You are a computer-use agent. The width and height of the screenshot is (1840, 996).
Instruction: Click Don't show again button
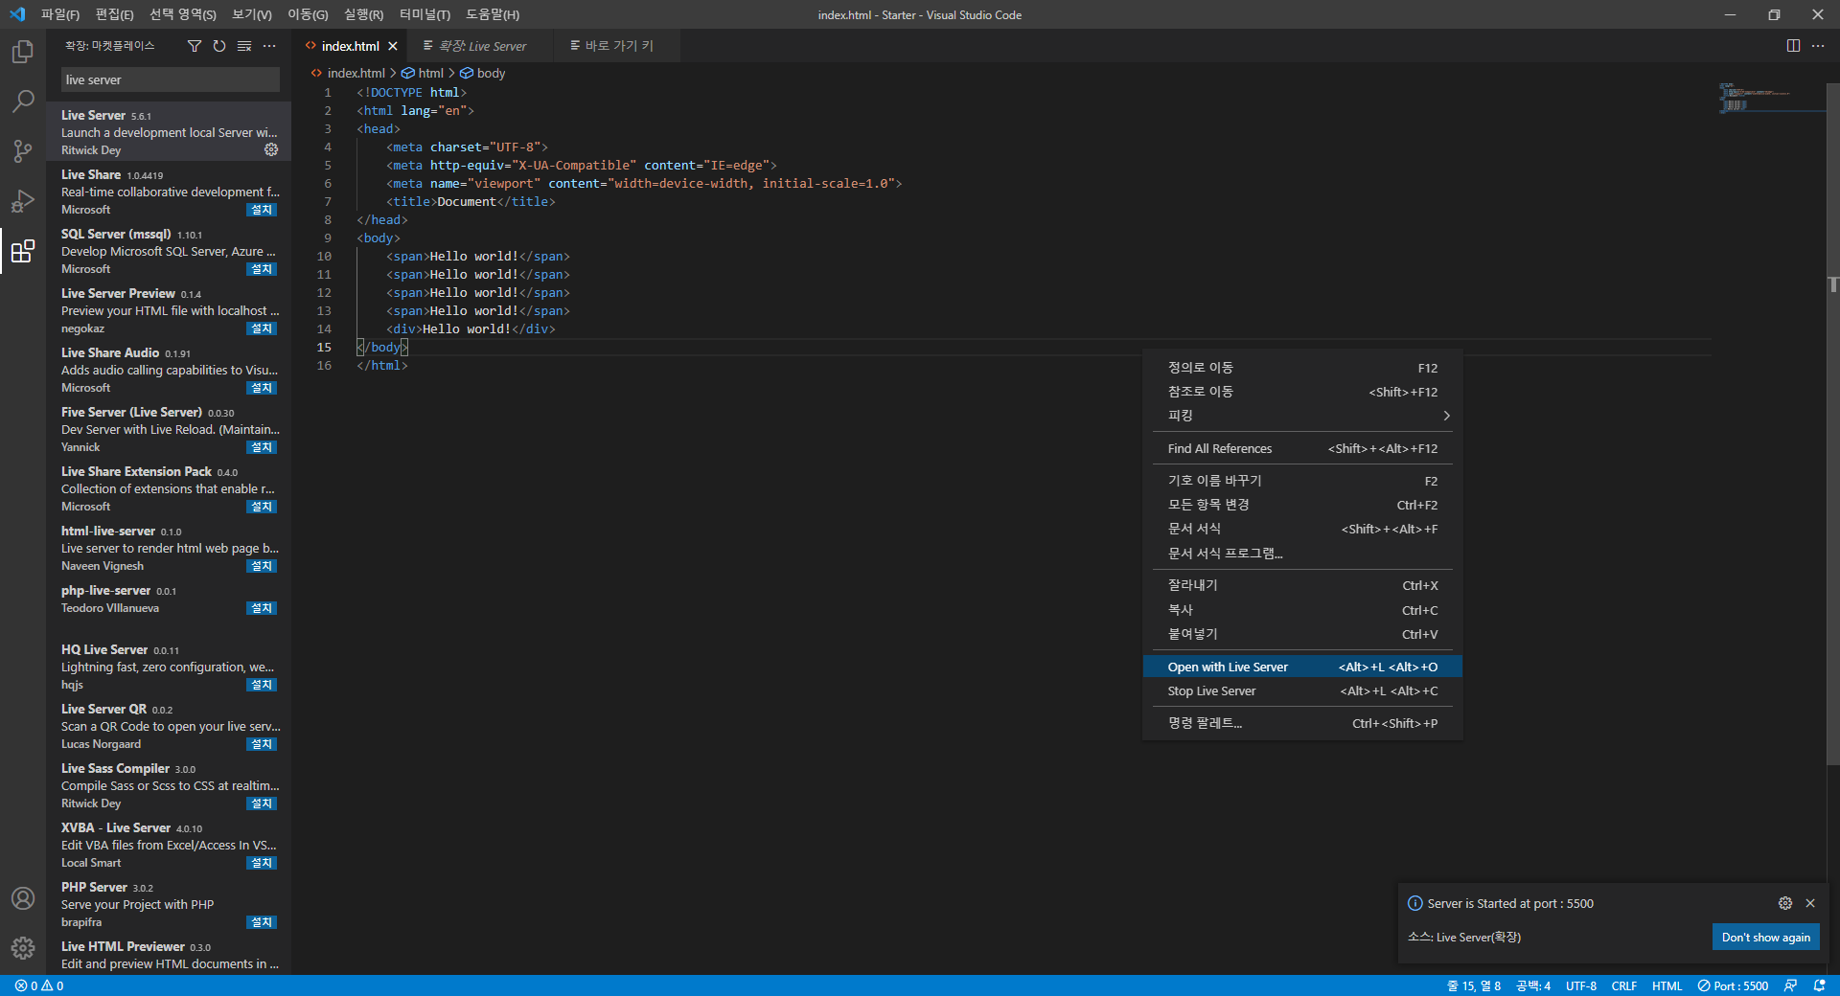[1765, 938]
